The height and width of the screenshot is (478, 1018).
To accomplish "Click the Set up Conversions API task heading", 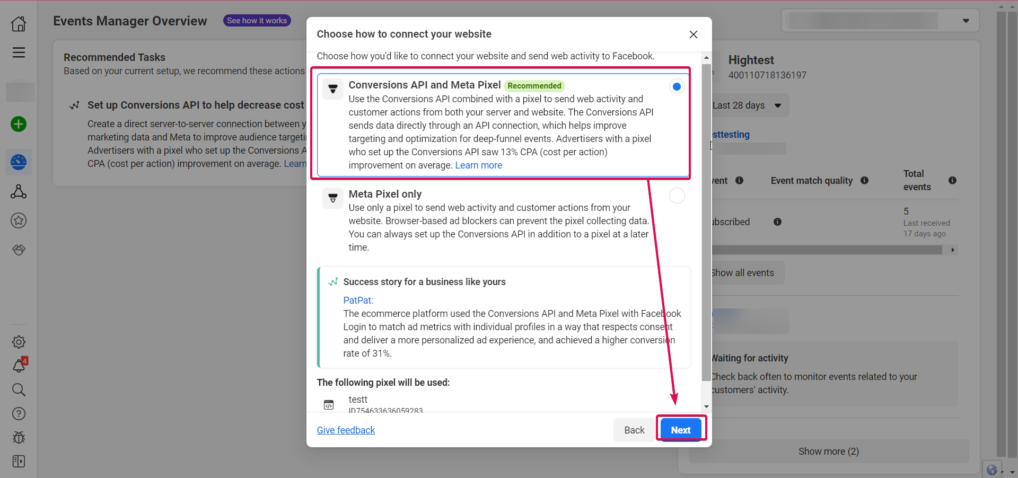I will coord(196,105).
